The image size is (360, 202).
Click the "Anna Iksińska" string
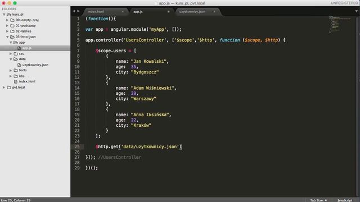click(150, 114)
